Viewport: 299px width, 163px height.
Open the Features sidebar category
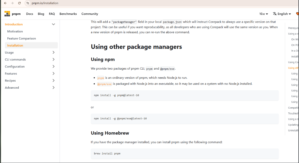11,74
